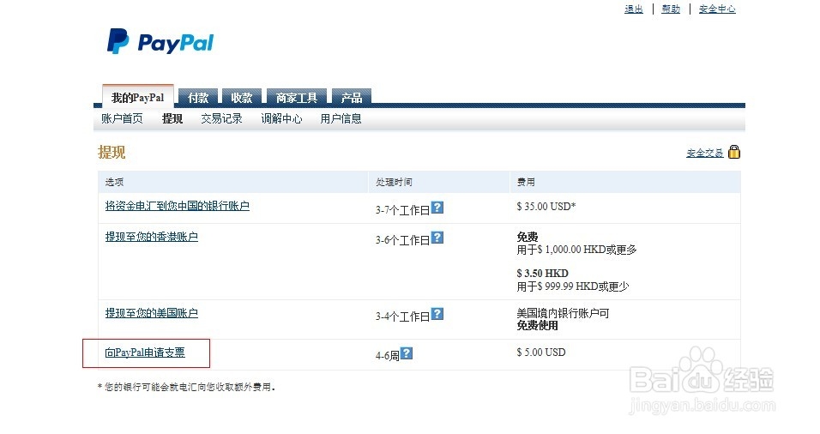
Task: Open 调解中心 submenu
Action: coord(281,118)
